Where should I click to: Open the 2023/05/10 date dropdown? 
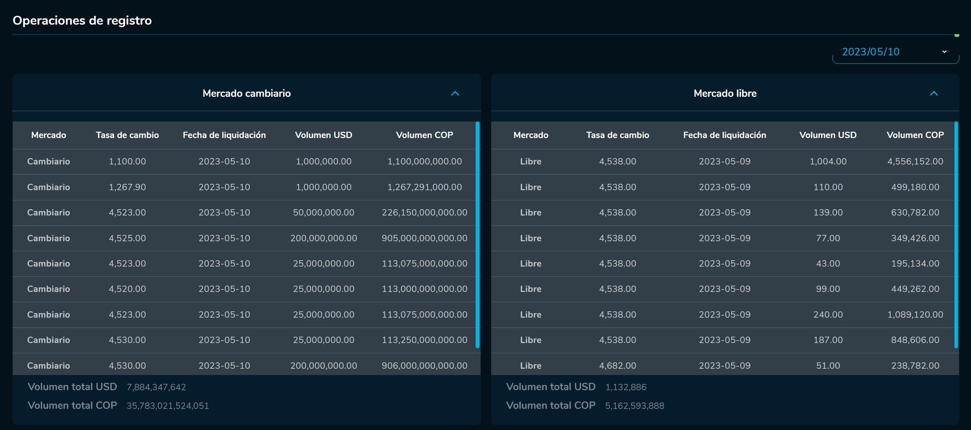pyautogui.click(x=871, y=52)
